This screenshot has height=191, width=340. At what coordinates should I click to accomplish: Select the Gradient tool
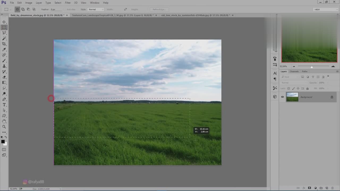point(4,83)
